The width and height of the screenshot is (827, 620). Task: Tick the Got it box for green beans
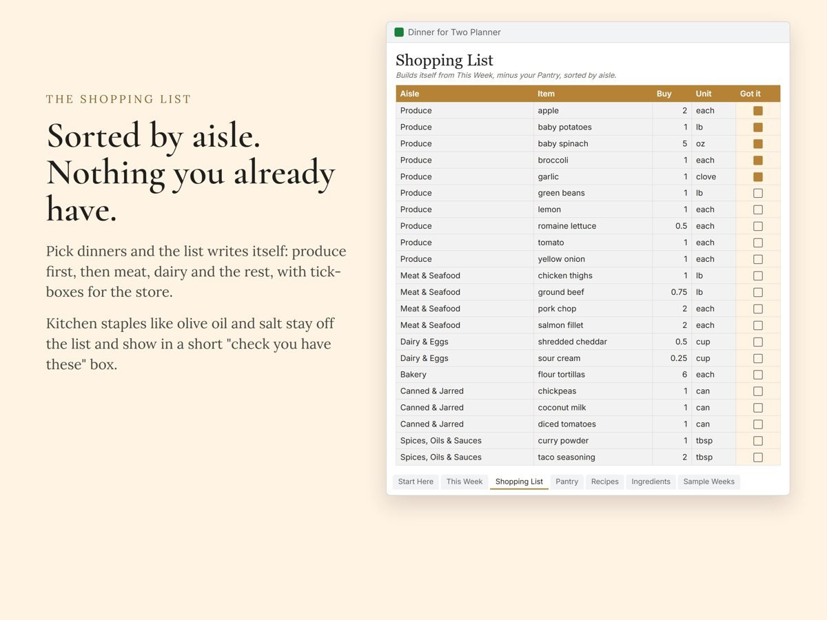coord(758,194)
